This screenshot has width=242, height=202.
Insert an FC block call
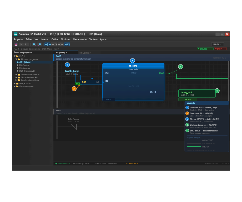(x=67, y=44)
